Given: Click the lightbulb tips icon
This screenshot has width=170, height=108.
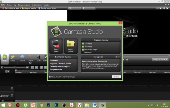Looking at the screenshot, I should (166, 5).
